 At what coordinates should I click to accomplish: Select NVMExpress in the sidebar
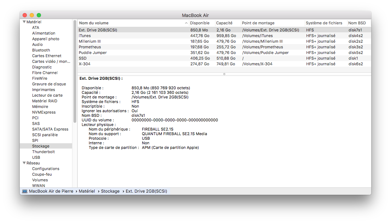44,112
